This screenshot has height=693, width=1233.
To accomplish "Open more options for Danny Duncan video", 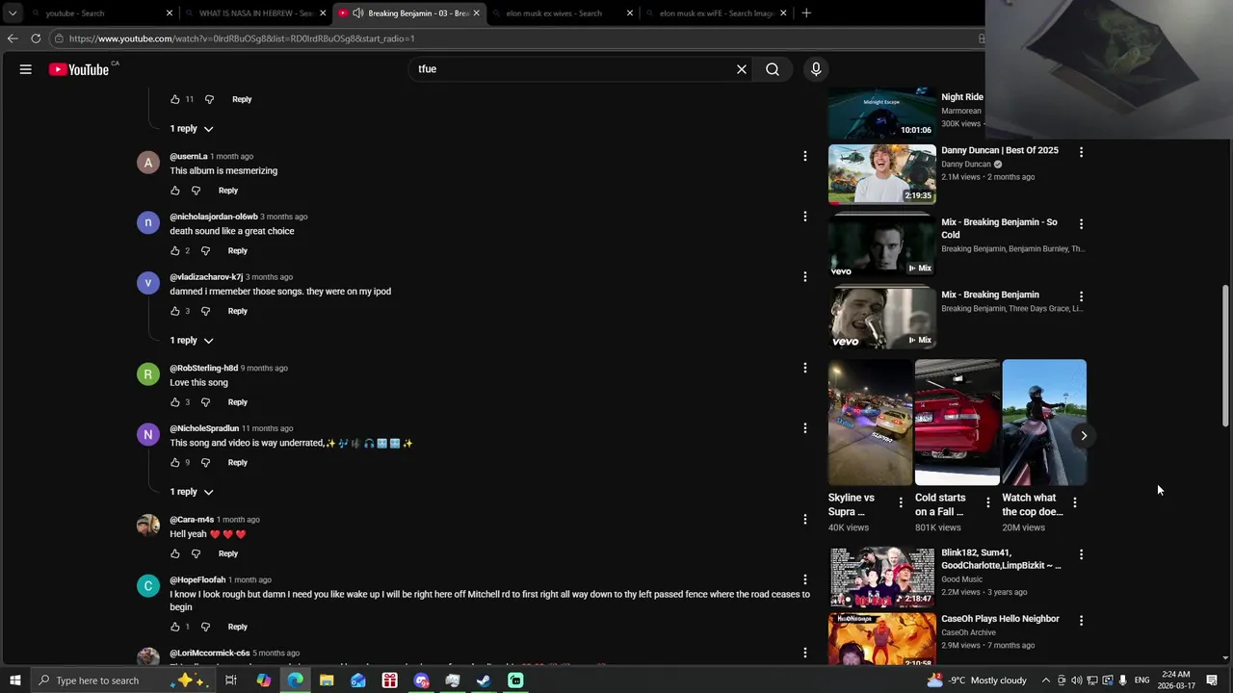I will 1081,152.
